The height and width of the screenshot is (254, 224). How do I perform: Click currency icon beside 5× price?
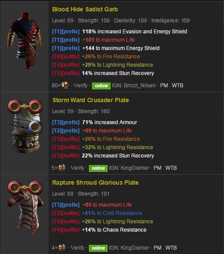[x=62, y=168]
